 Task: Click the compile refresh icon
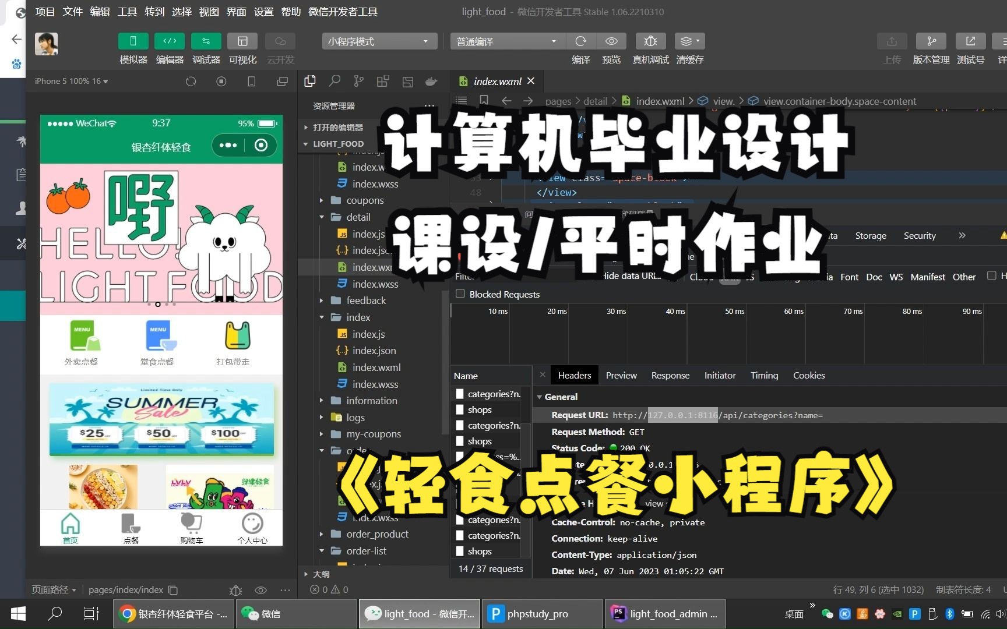(580, 41)
